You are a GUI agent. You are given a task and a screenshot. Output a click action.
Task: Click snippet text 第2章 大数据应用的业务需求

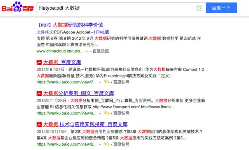click(x=96, y=132)
